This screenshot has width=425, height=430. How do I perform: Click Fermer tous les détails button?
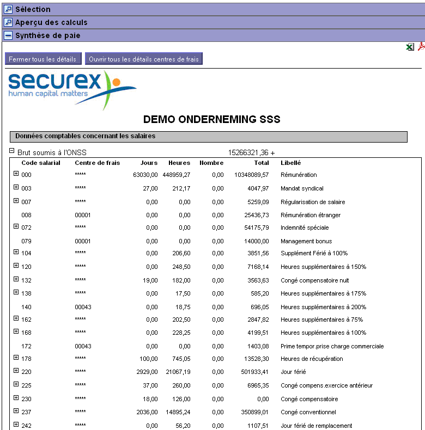[x=43, y=59]
